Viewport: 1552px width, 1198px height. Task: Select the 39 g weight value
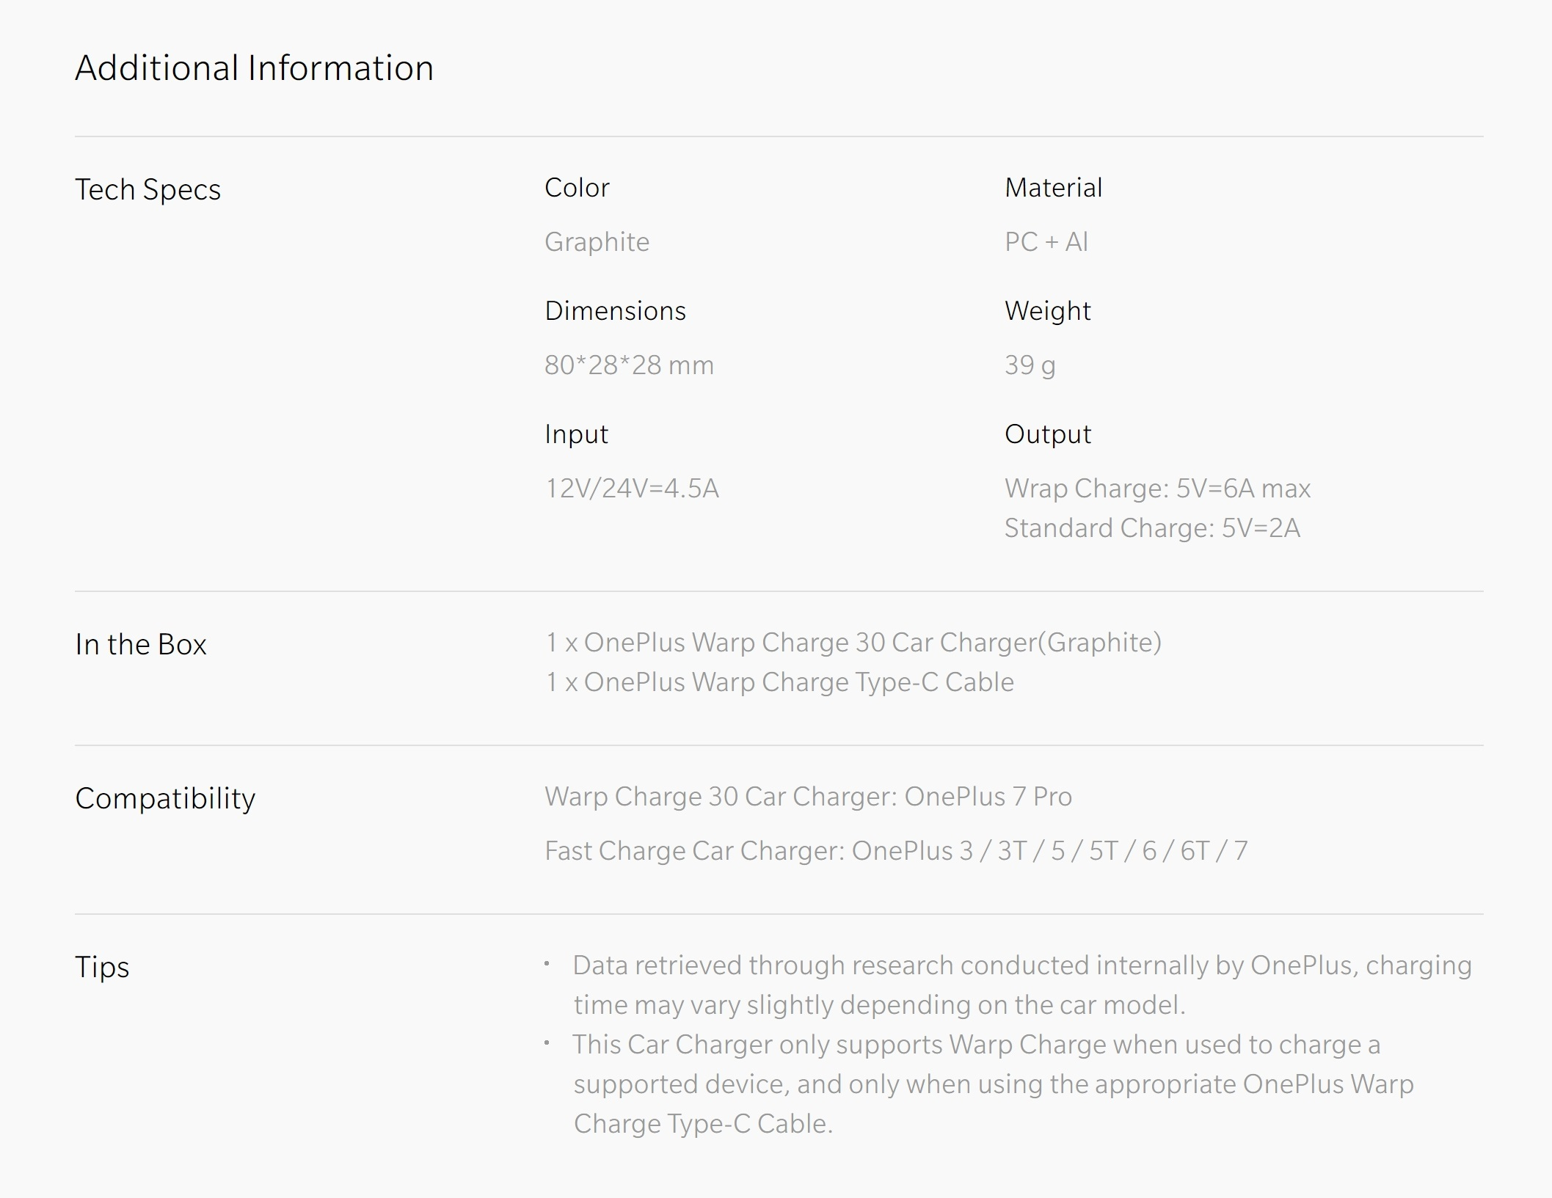(1030, 366)
